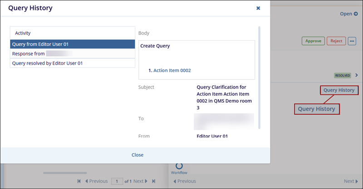Click the red Reject button
This screenshot has width=363, height=189.
[336, 41]
